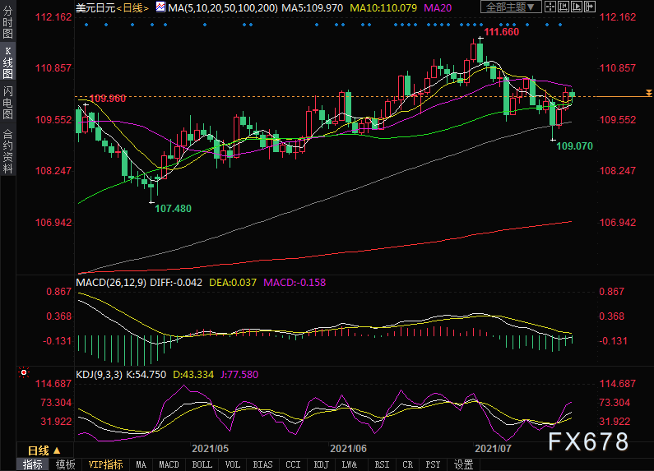Click the left-axis 31.922 KDJ label
Image resolution: width=654 pixels, height=471 pixels.
click(56, 422)
